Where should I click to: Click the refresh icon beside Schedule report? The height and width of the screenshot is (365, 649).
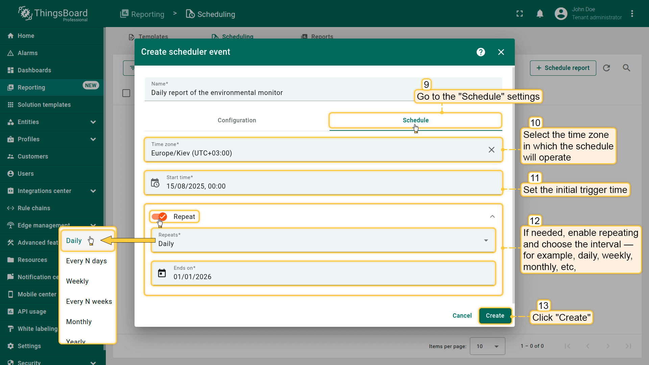606,68
